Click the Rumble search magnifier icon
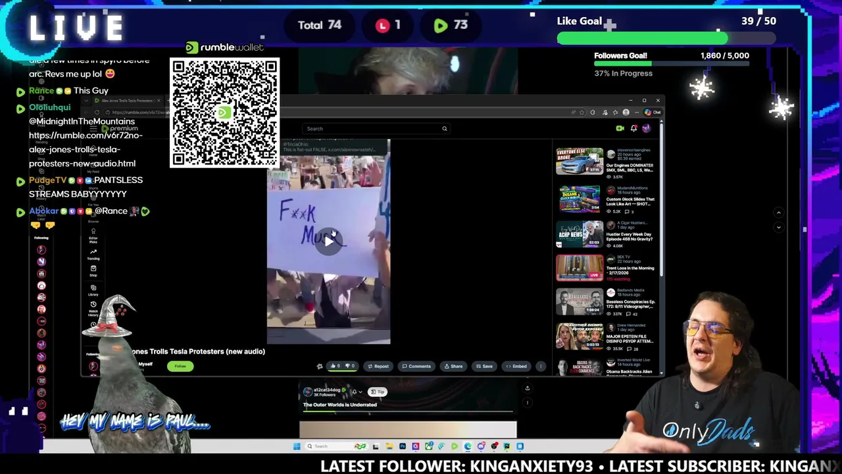This screenshot has width=842, height=474. click(444, 128)
